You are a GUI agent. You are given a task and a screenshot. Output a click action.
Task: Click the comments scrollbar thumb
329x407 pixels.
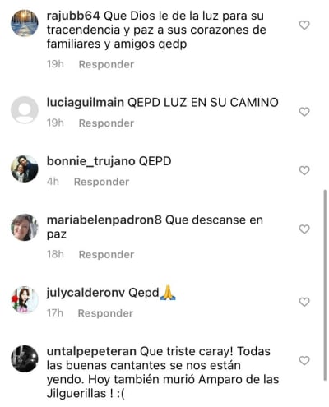pos(325,285)
